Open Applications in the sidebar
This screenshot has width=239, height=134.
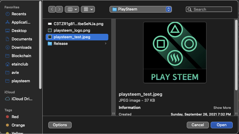pyautogui.click(x=21, y=22)
